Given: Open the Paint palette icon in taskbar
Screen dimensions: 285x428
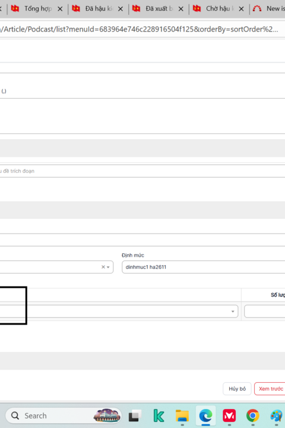Looking at the screenshot, I should pos(277,416).
